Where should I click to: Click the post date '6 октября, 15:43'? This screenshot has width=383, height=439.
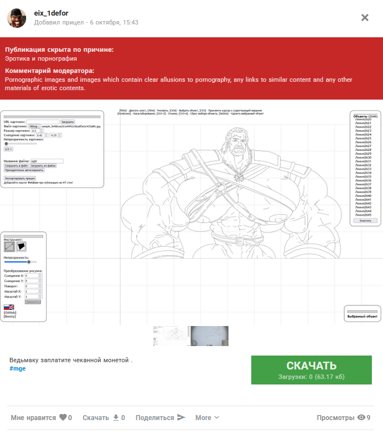point(114,22)
